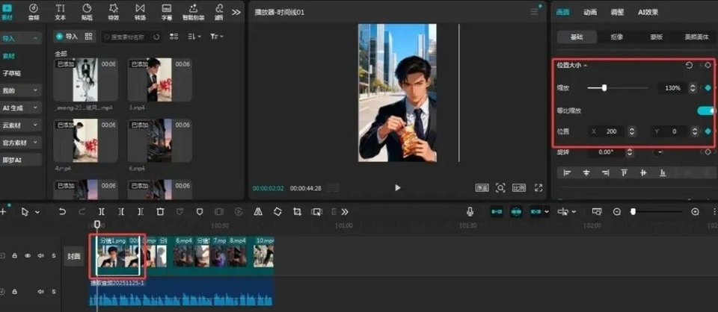Play the preview in the player
The height and width of the screenshot is (312, 718).
(397, 188)
